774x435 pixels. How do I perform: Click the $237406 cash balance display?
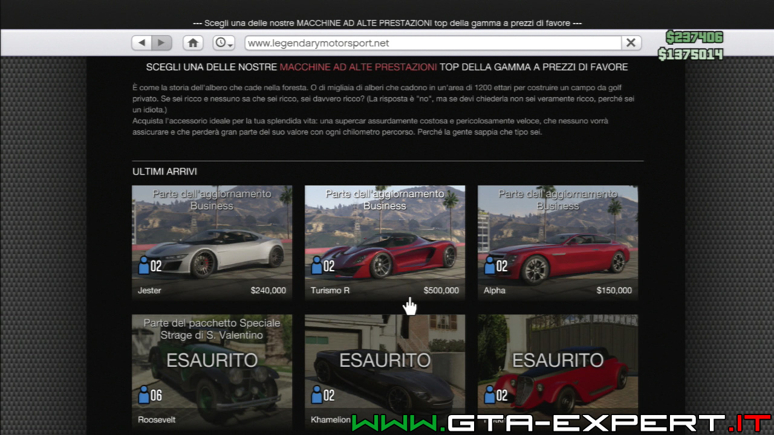point(694,37)
